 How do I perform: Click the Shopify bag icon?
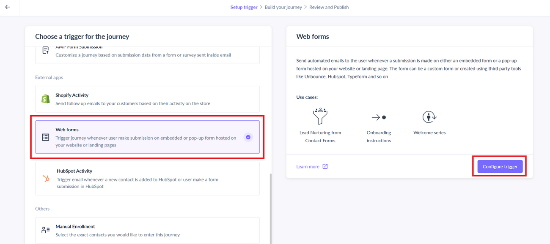click(46, 99)
